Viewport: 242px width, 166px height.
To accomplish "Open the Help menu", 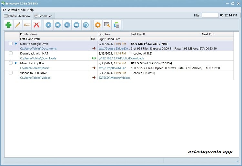I will coord(31,10).
